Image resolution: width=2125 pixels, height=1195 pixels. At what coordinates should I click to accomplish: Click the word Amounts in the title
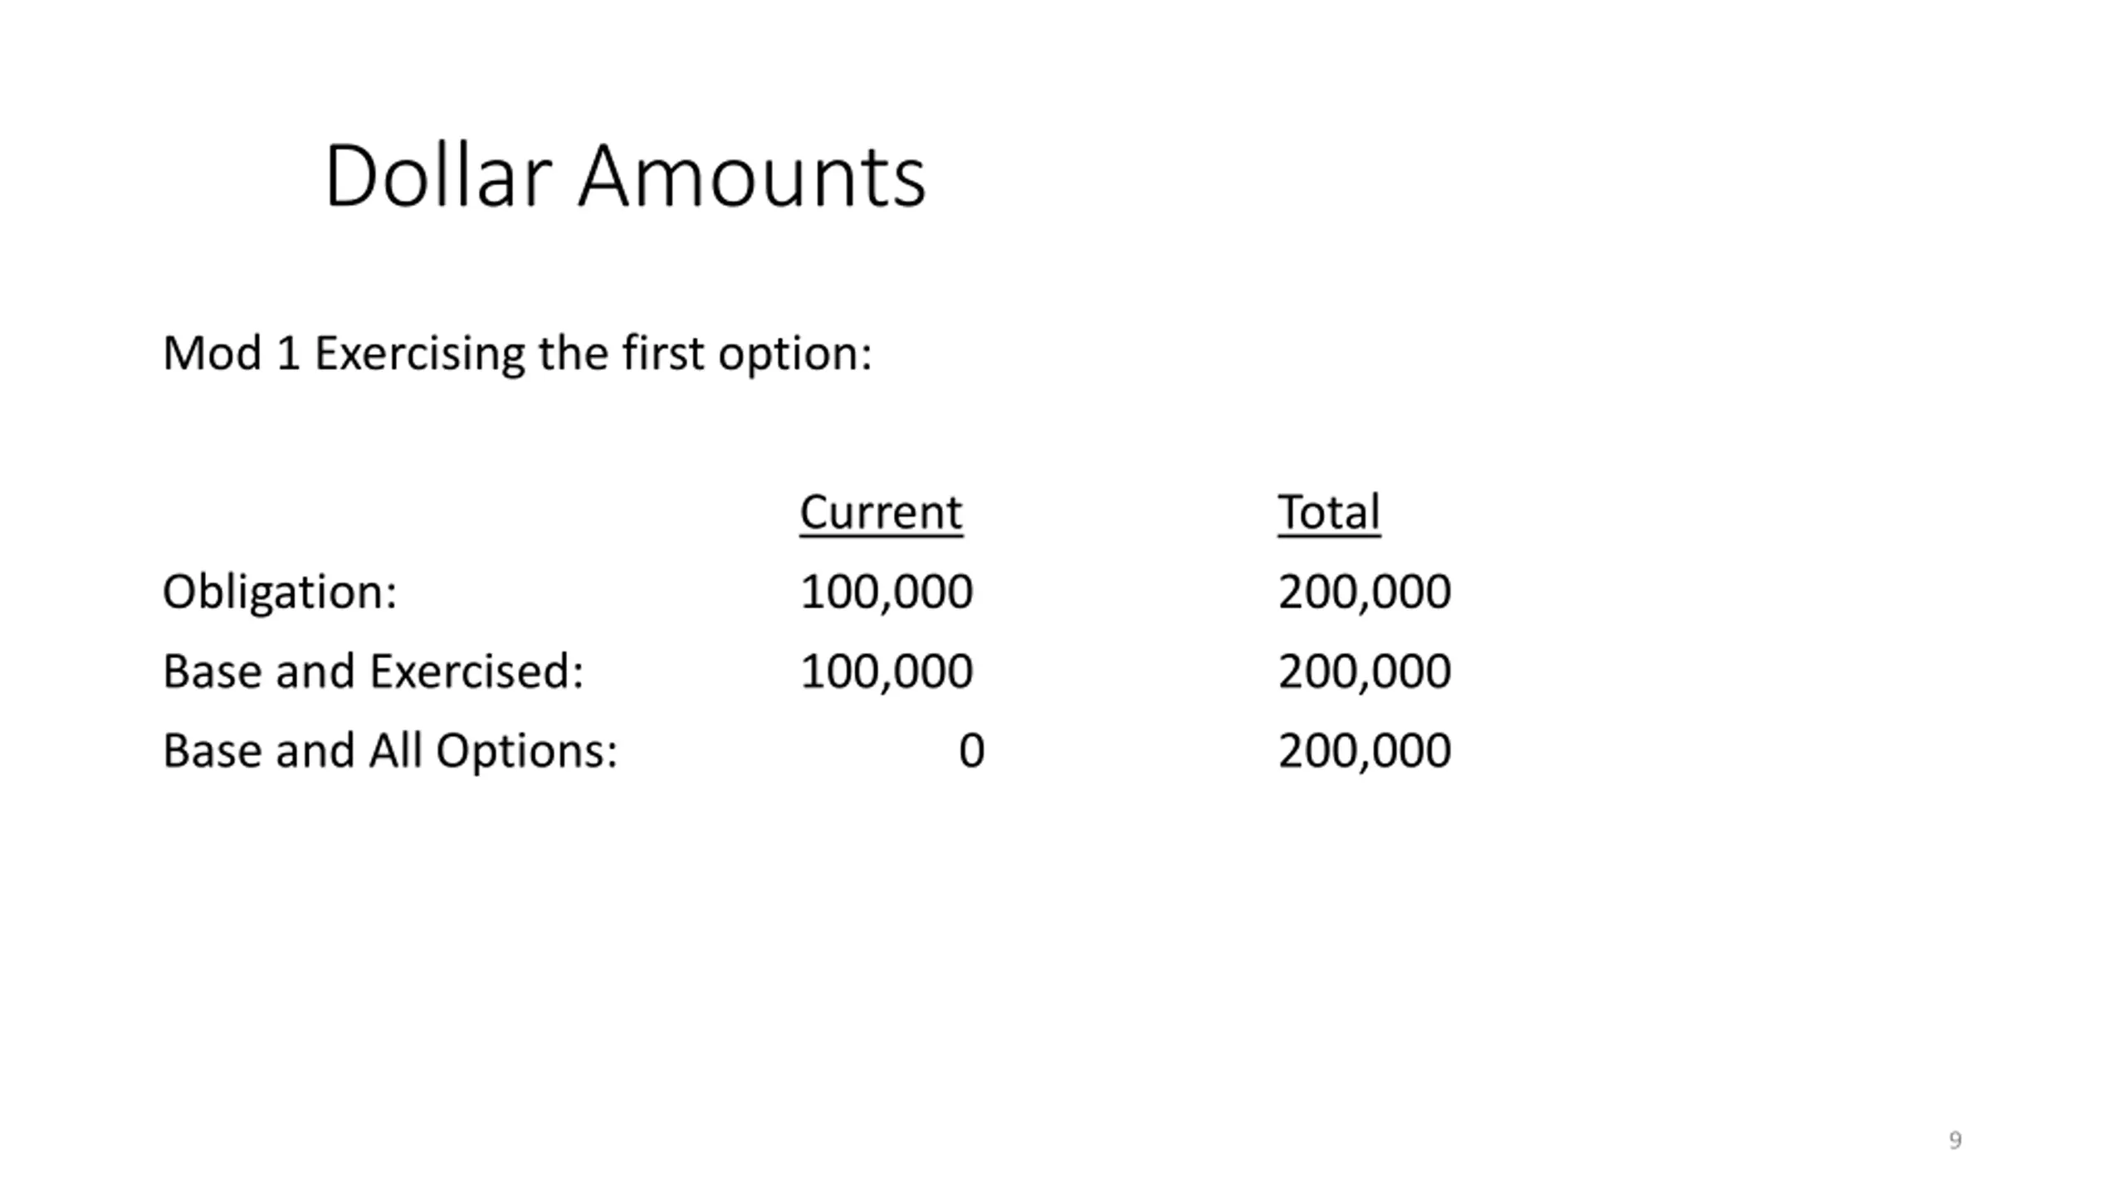(751, 176)
